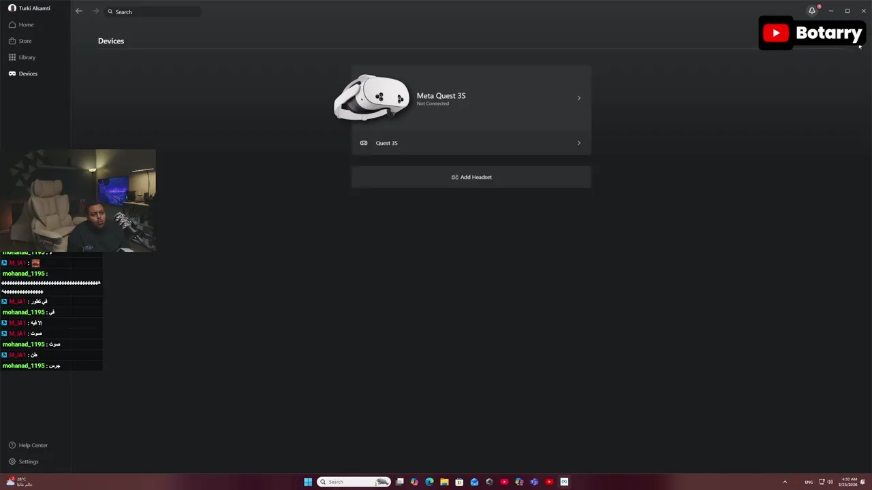Click the Devices headset icon in sidebar
The image size is (872, 490).
tap(12, 73)
